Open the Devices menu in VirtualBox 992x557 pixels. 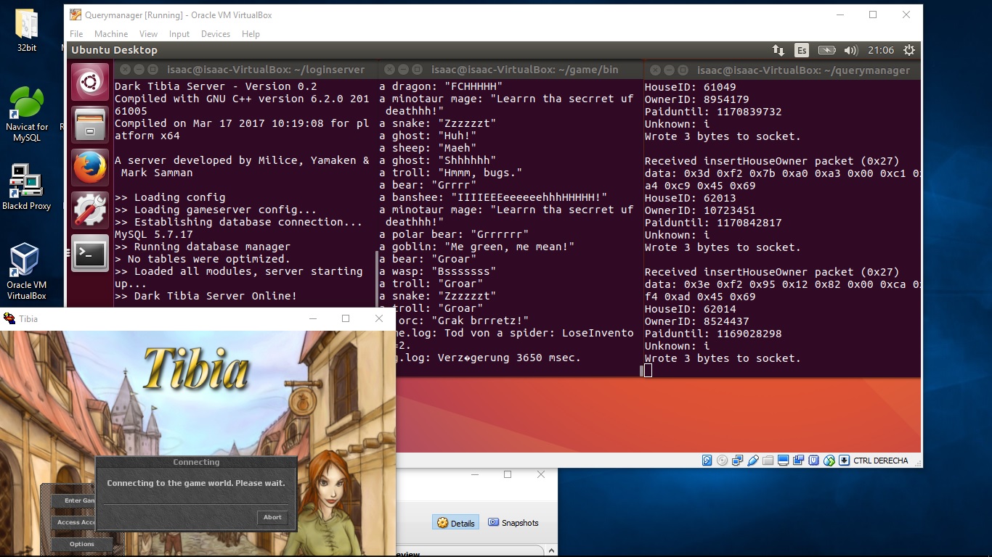click(216, 34)
